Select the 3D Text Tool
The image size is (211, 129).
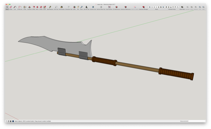(87, 7)
